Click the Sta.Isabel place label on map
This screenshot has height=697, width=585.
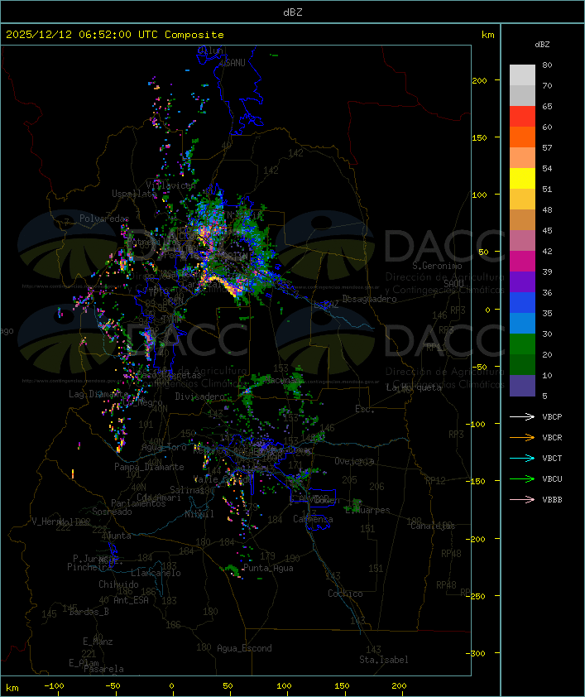click(384, 660)
